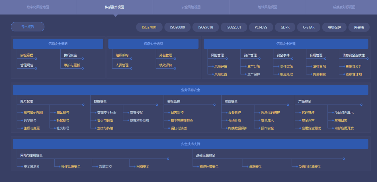Toggle the GDPR standard filter
This screenshot has width=377, height=182.
coord(285,27)
